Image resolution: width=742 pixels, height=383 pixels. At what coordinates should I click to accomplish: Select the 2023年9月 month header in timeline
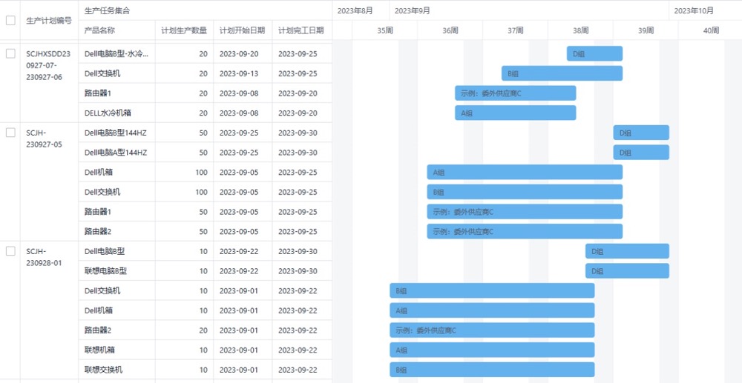click(413, 10)
